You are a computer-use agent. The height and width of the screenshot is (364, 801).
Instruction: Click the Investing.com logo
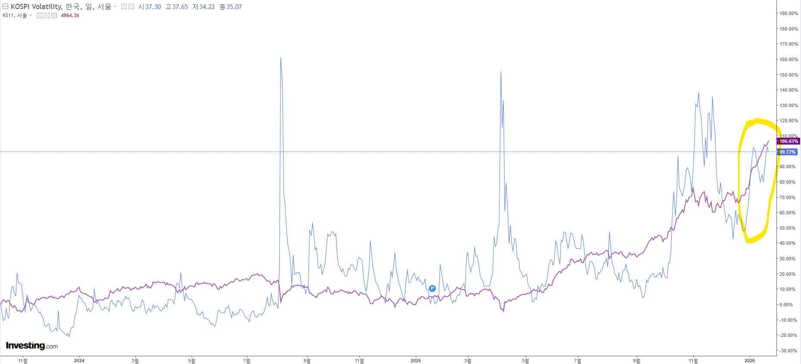31,345
